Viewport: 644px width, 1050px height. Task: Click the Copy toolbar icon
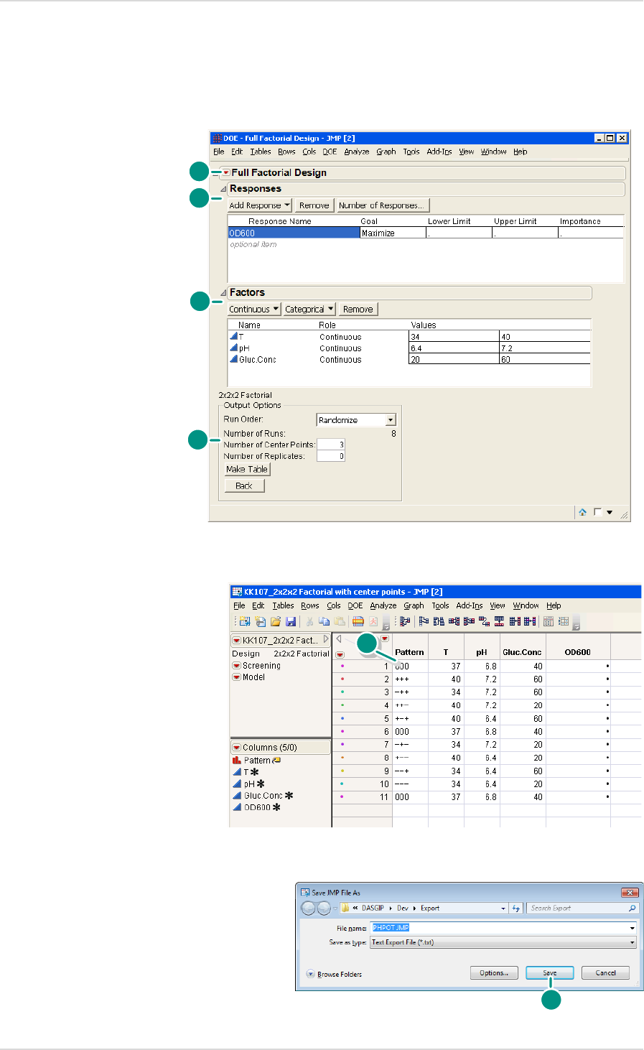(x=325, y=621)
